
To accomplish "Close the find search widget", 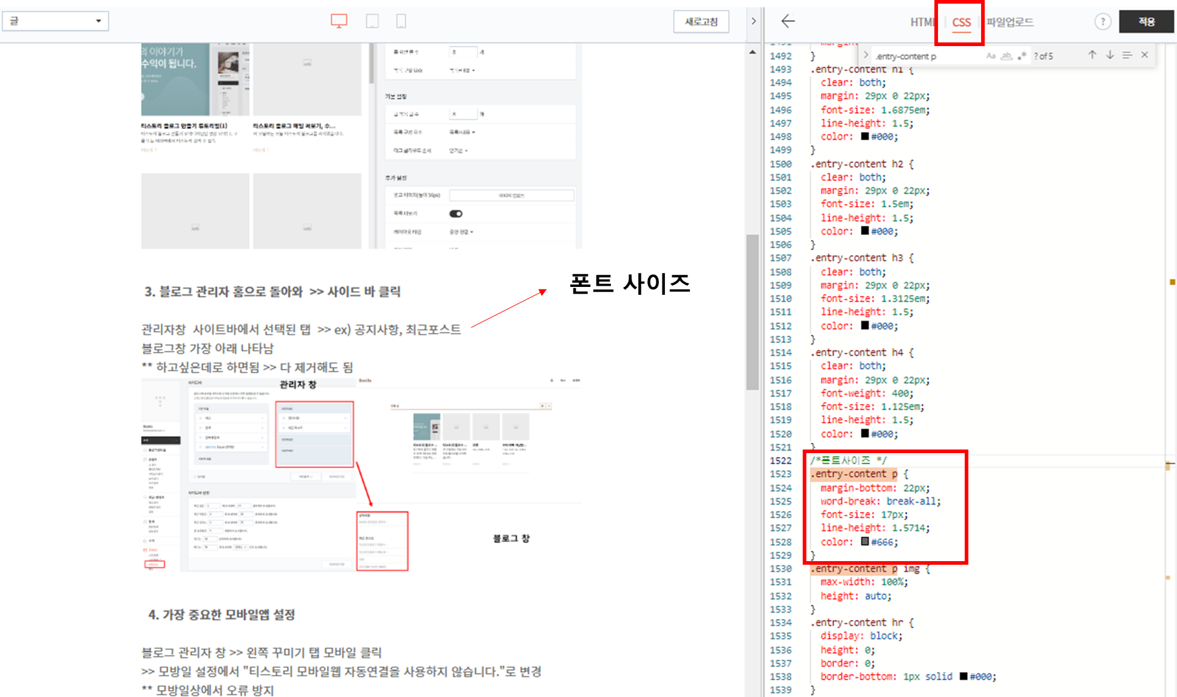I will pyautogui.click(x=1144, y=55).
